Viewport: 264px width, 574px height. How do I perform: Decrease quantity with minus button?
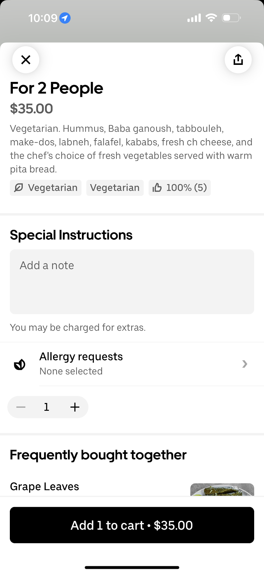coord(21,407)
